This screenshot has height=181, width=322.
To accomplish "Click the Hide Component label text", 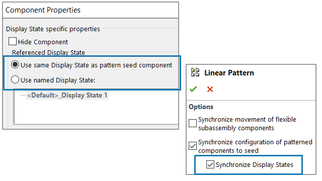I will (43, 42).
